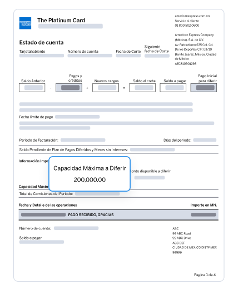The width and height of the screenshot is (238, 295).
Task: Click the AEC810901298 tax ID text
Action: [186, 64]
